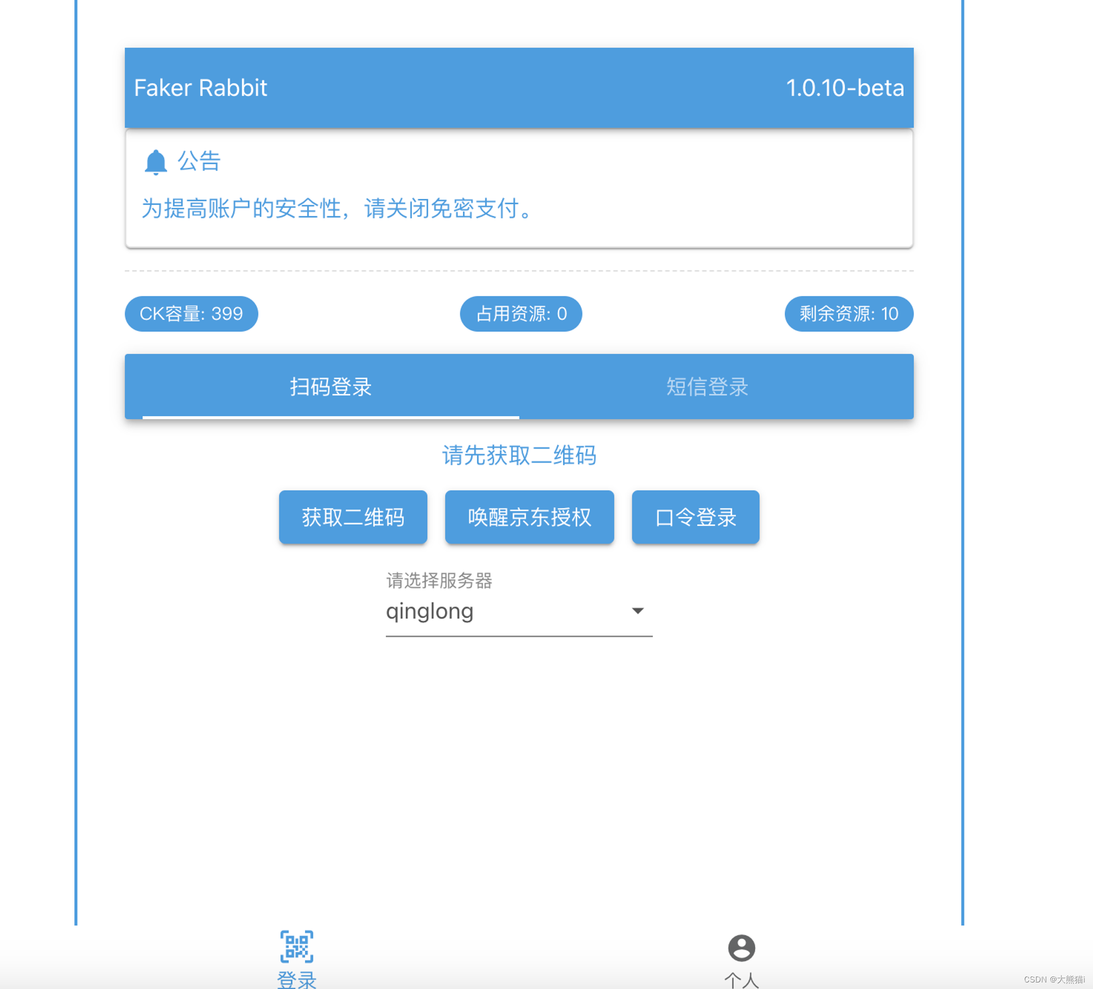The height and width of the screenshot is (989, 1093).
Task: Click the CK容量: 399 chip
Action: (191, 314)
